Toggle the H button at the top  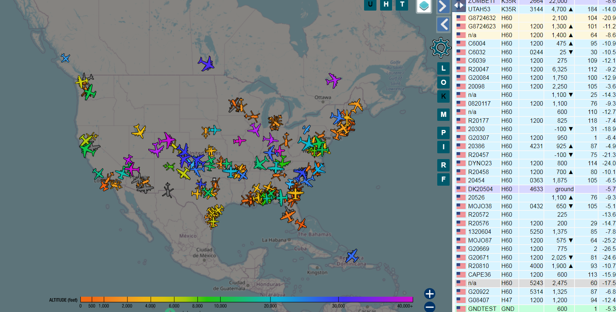coord(386,4)
